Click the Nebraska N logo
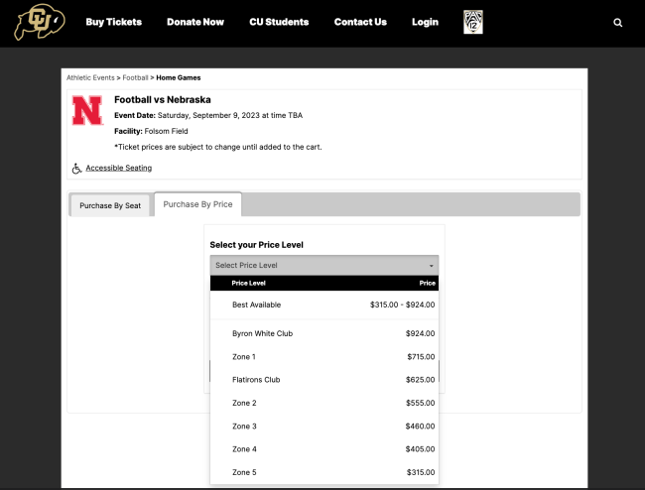 [x=87, y=110]
